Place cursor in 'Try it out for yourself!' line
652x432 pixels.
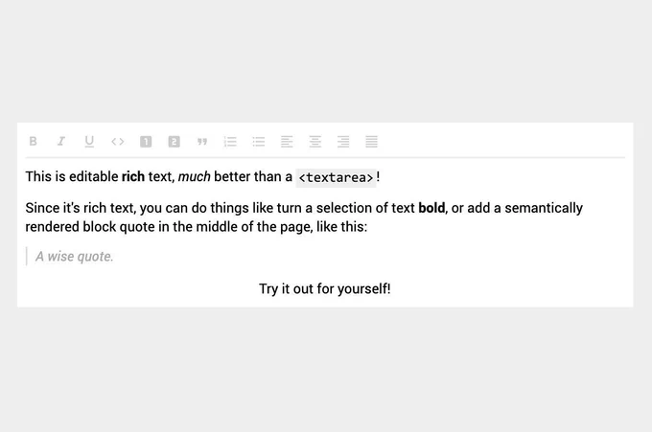point(325,288)
